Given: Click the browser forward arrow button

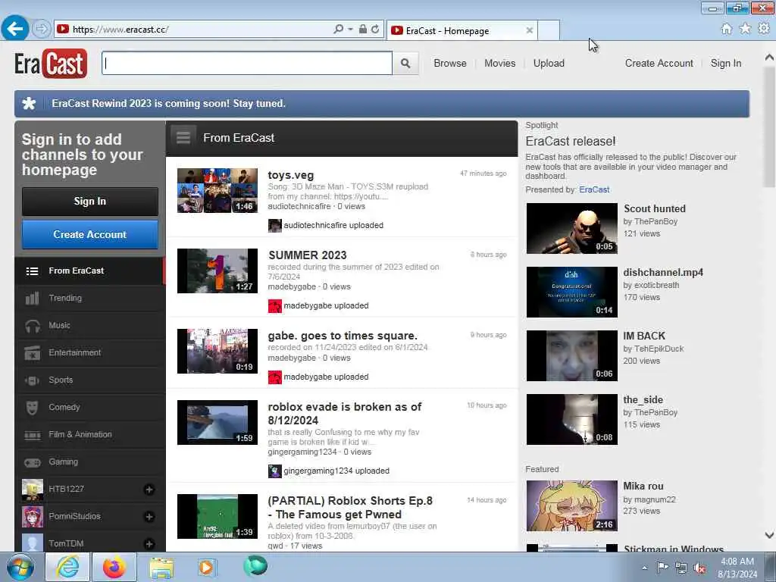Looking at the screenshot, I should tap(41, 30).
